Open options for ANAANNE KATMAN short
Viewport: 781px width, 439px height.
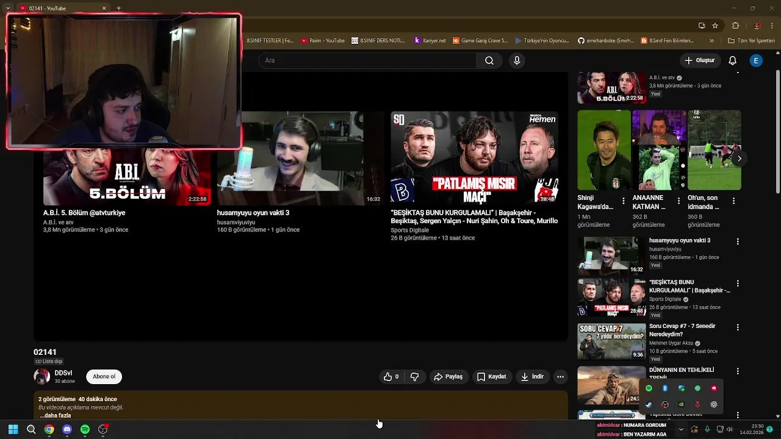click(678, 201)
